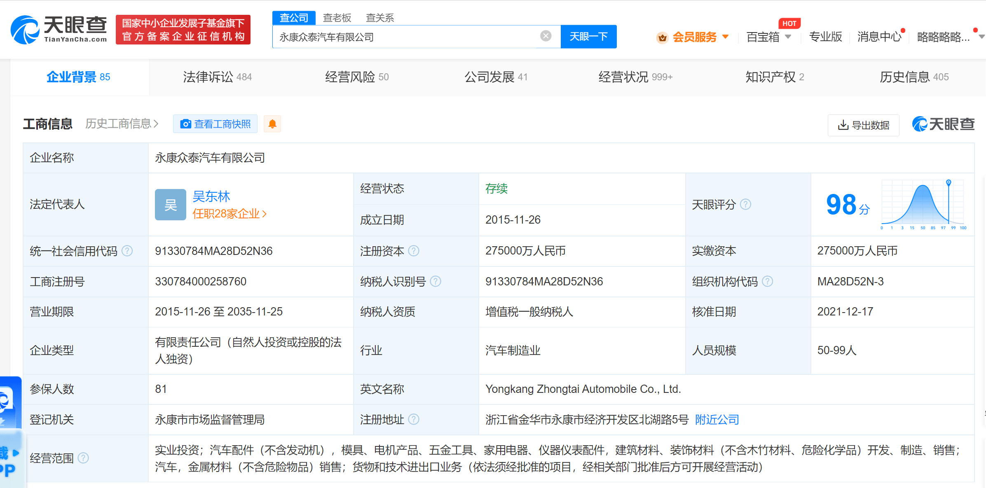Select the 查关系 search tab

coord(380,18)
